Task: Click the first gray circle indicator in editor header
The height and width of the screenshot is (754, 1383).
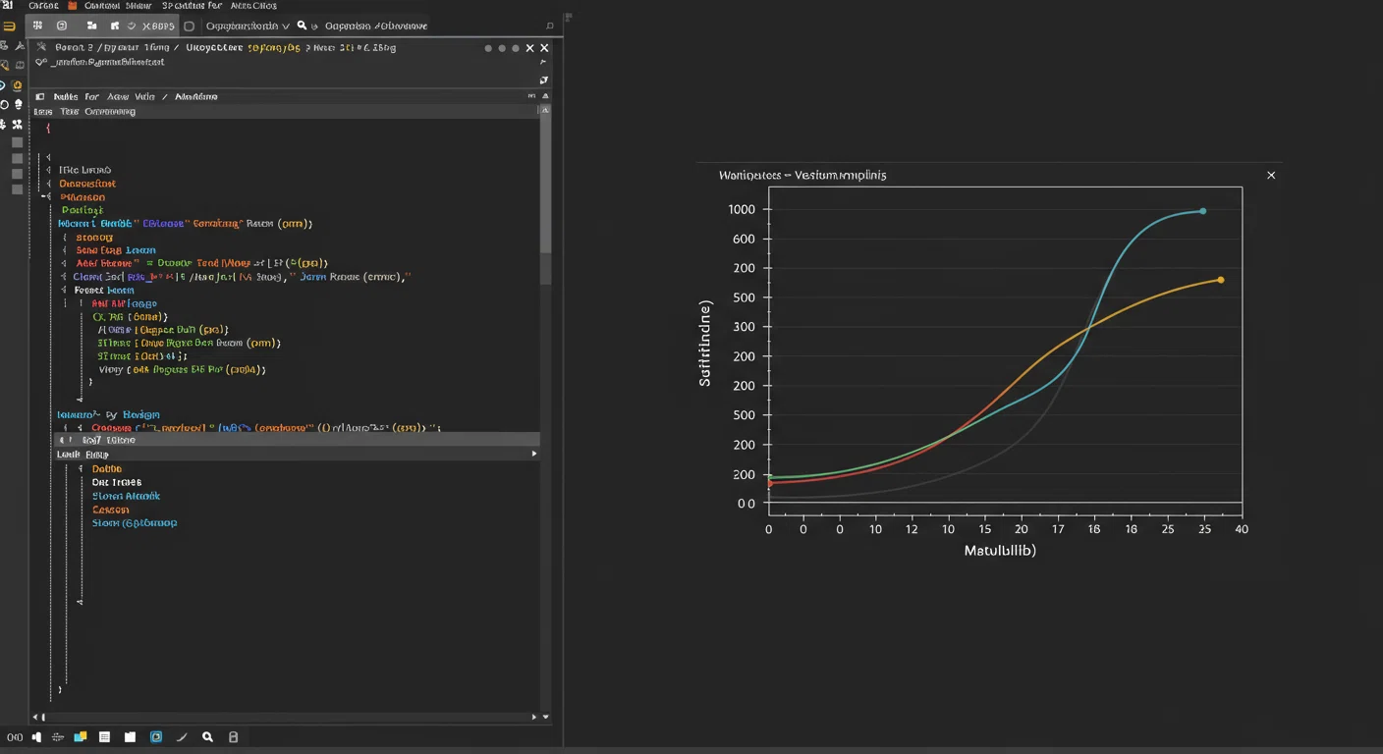Action: coord(488,48)
